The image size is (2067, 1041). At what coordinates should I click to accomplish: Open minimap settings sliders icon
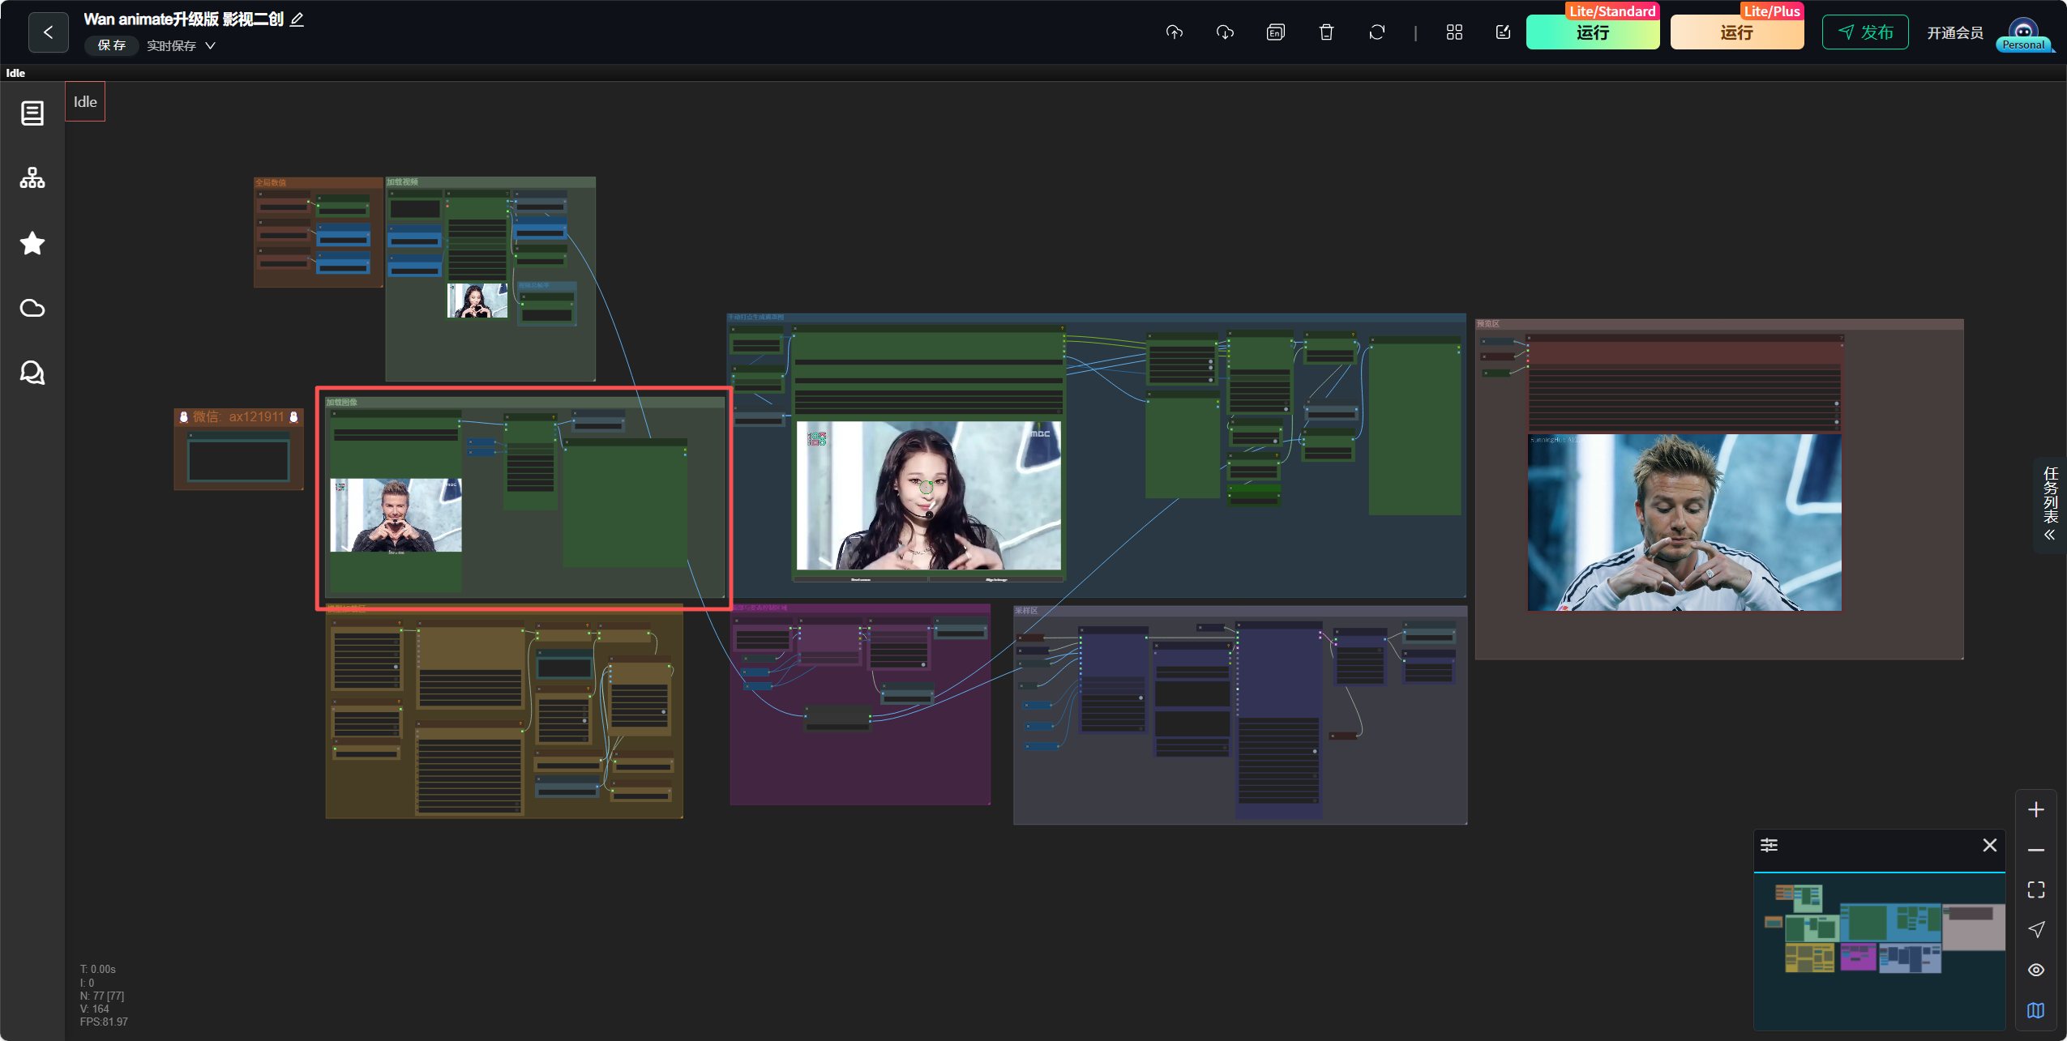click(x=1769, y=845)
